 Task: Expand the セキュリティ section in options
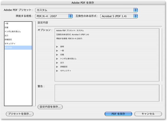(57, 71)
